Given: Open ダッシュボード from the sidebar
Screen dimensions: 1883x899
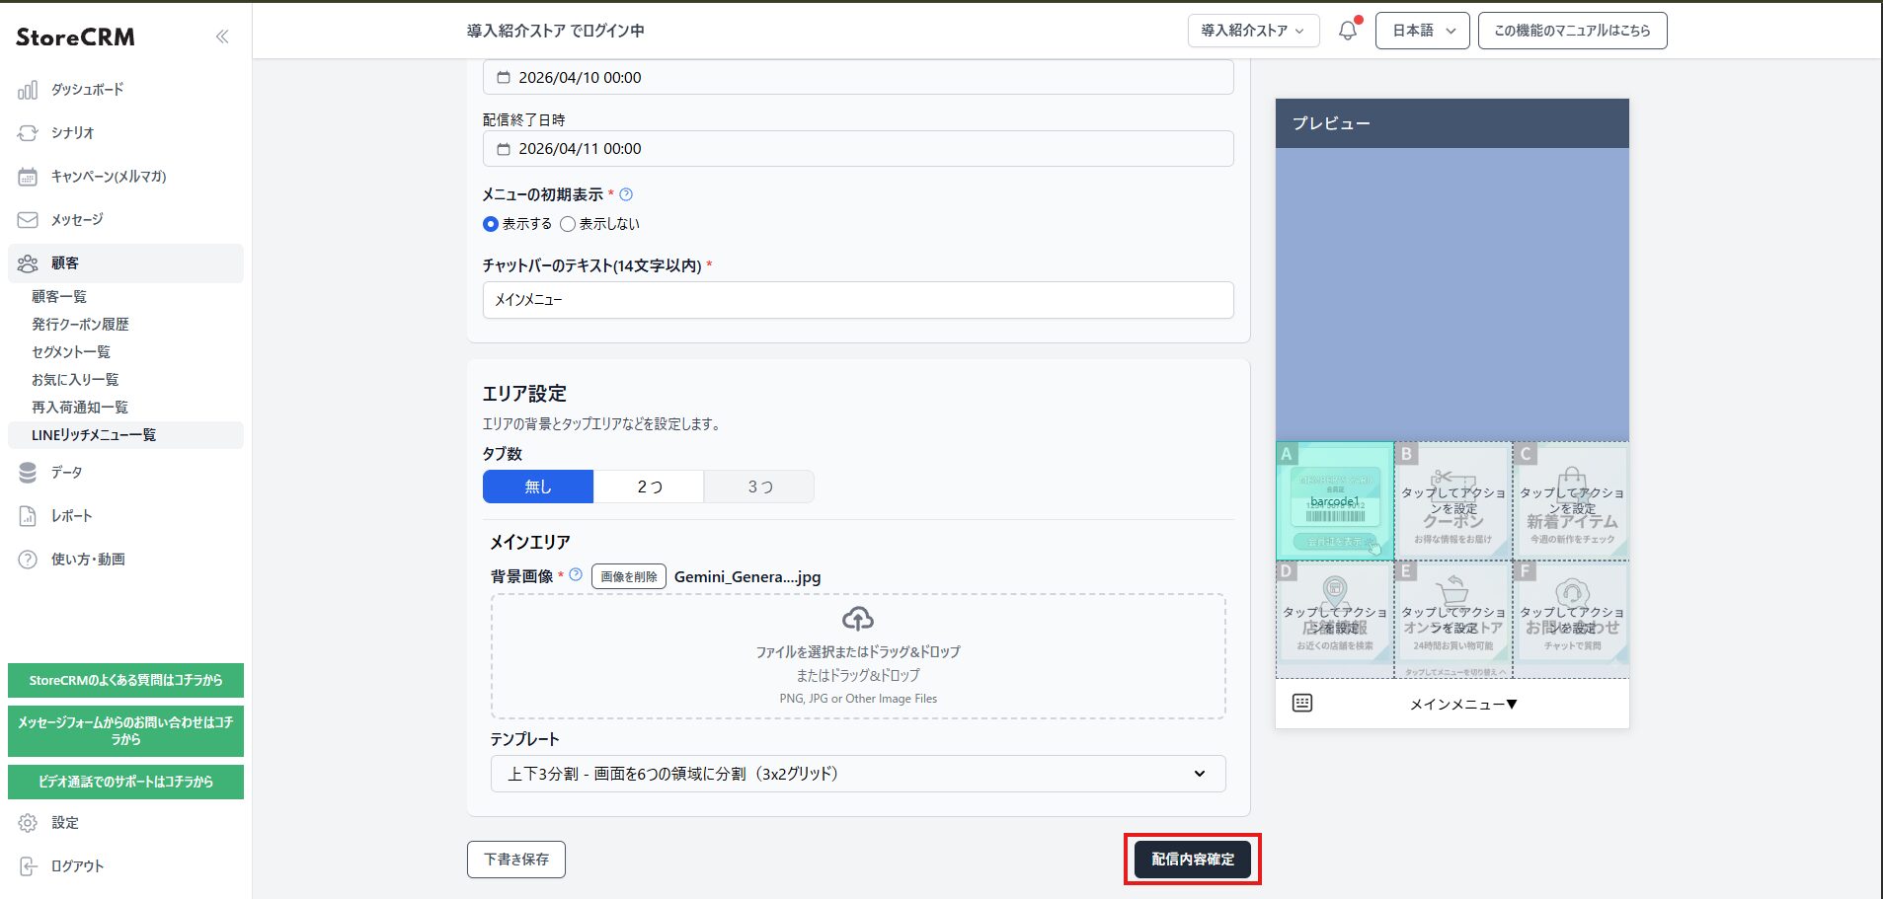Looking at the screenshot, I should [87, 90].
